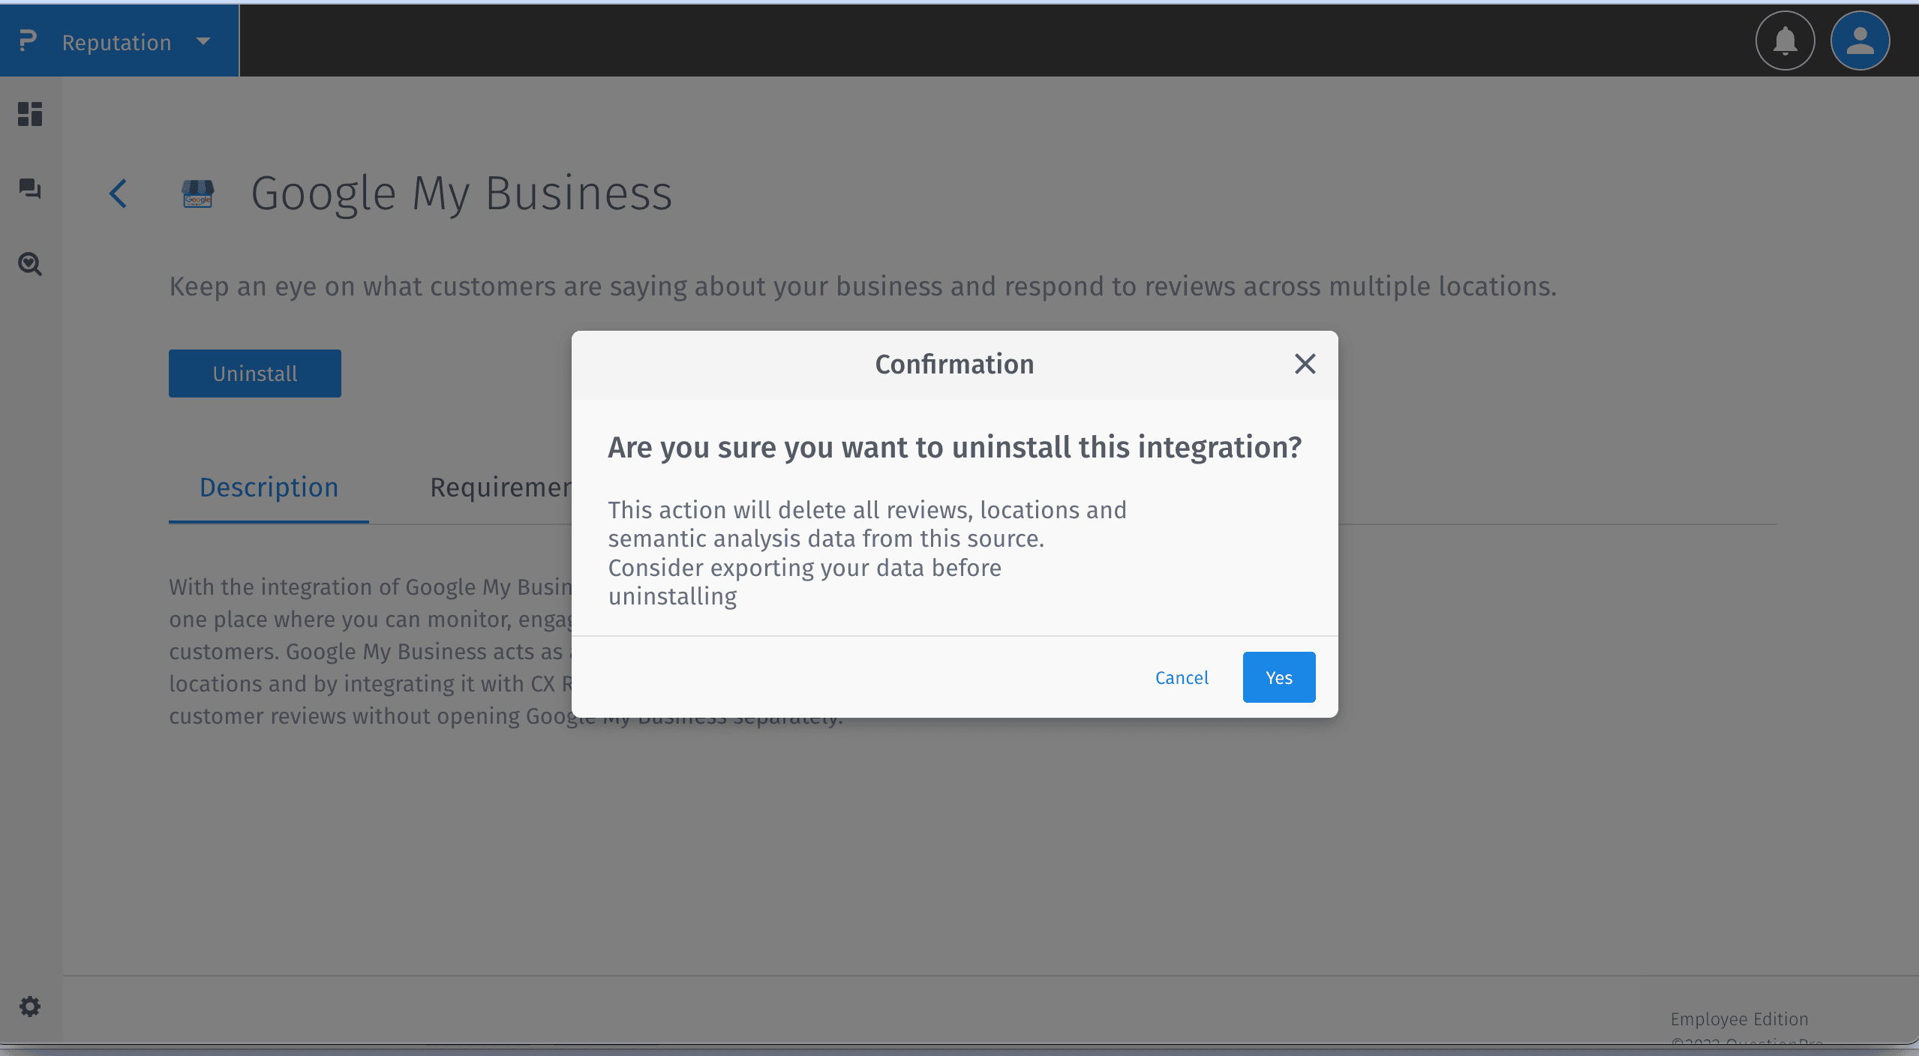Viewport: 1919px width, 1056px height.
Task: Dismiss the Confirmation dialog with the X
Action: pos(1304,364)
